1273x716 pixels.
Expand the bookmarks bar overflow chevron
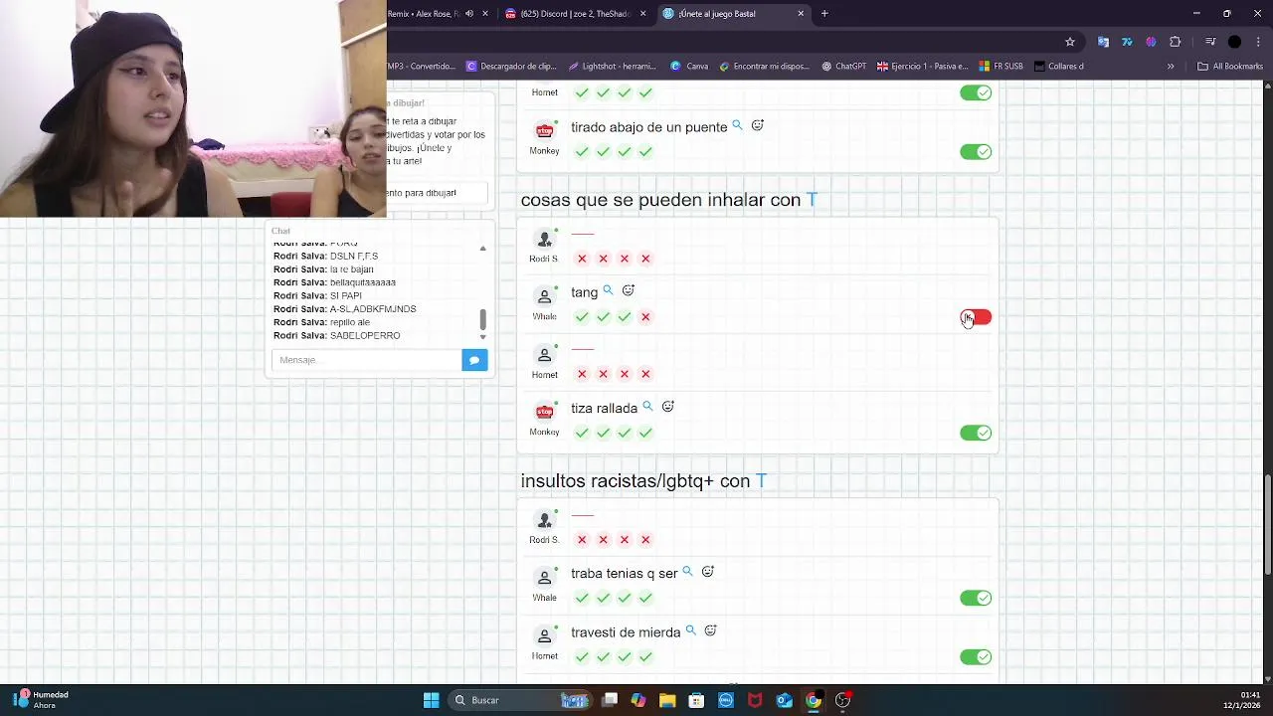click(x=1171, y=67)
